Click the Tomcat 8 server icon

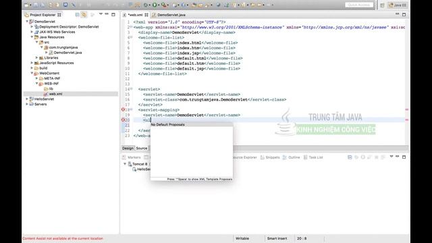coord(130,164)
